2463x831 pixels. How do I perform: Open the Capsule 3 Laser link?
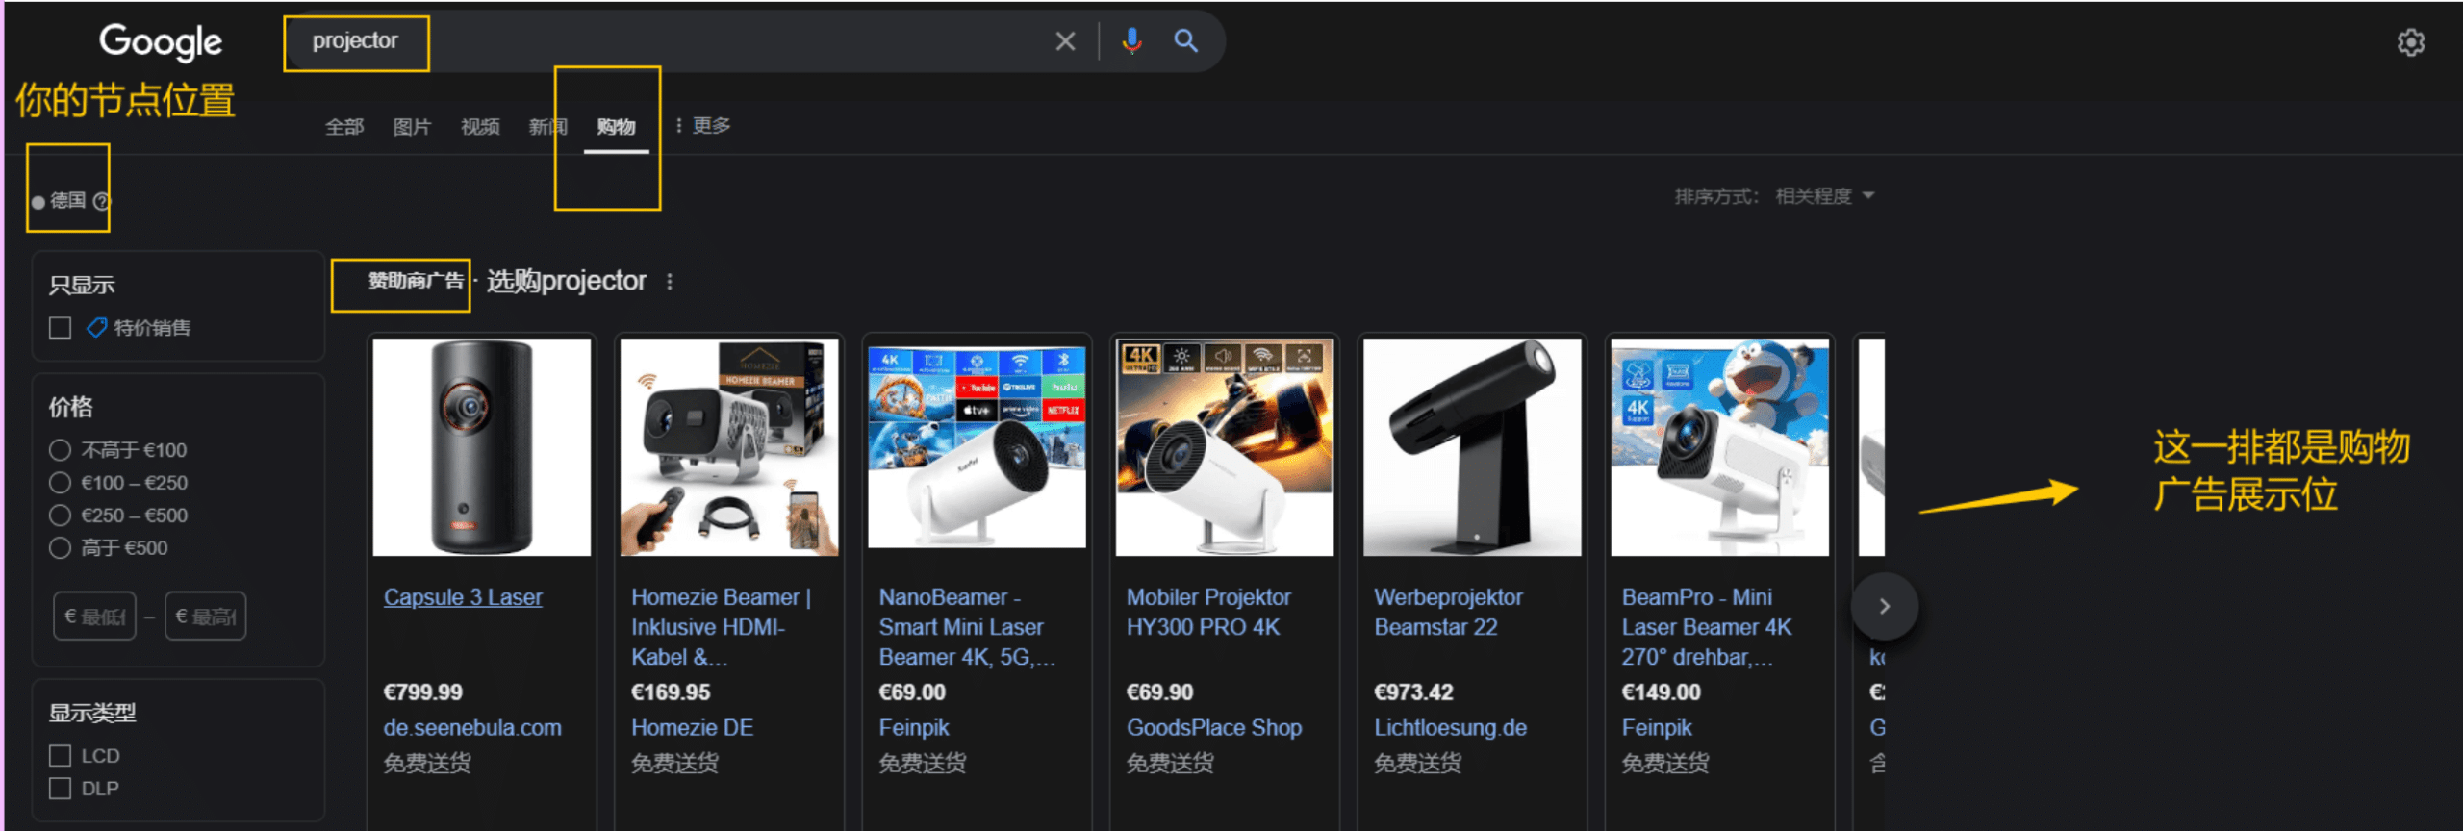click(x=463, y=597)
